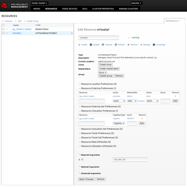This screenshot has width=187, height=187.
Task: Expand Resource Colocation Set Preferences
Action: tap(101, 129)
